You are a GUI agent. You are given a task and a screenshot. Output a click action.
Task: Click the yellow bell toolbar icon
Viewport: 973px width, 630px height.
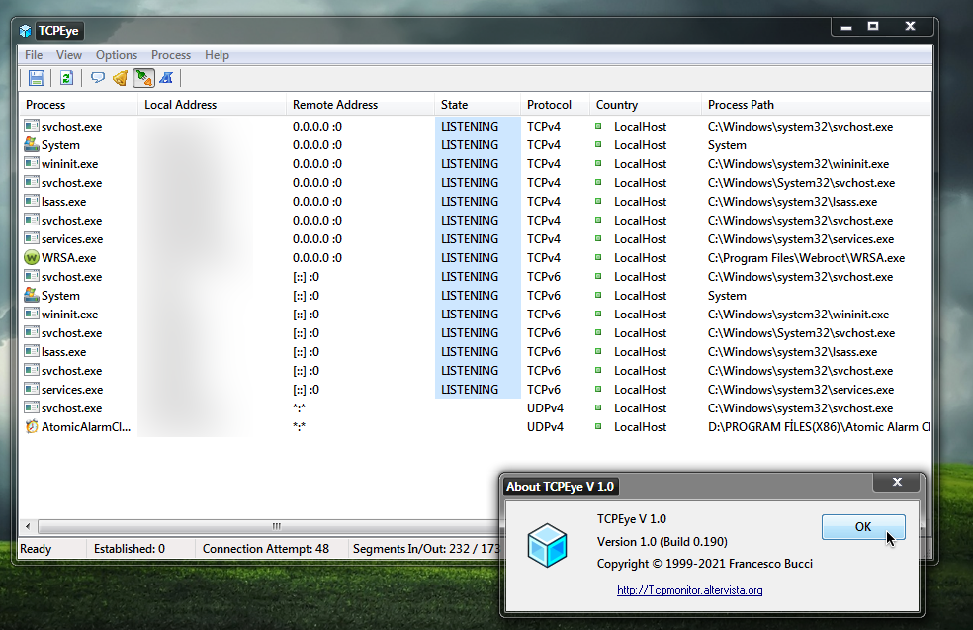click(x=121, y=78)
